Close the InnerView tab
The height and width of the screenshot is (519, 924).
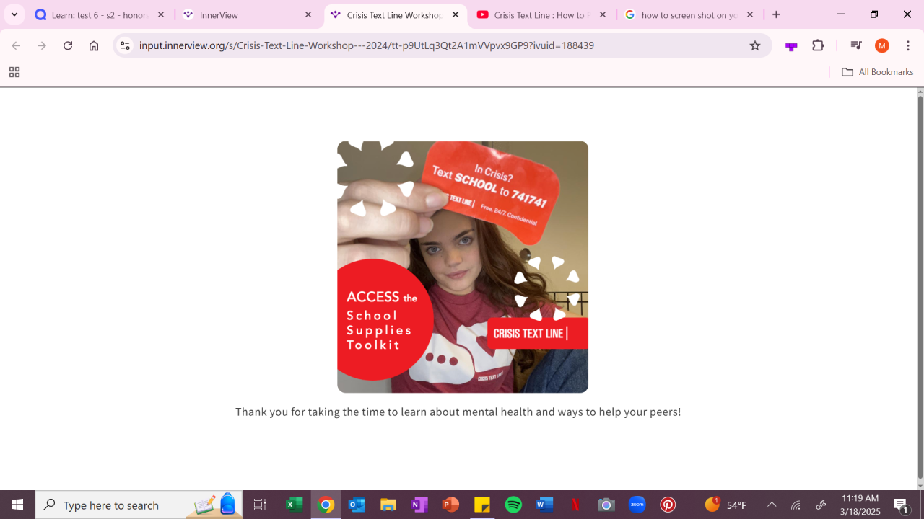tap(308, 14)
